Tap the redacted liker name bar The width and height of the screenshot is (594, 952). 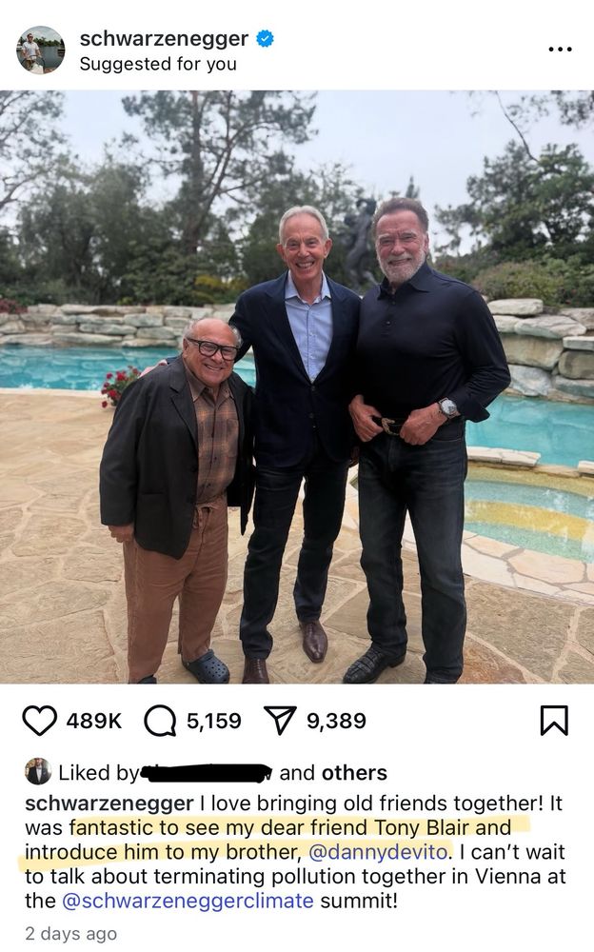(x=207, y=772)
